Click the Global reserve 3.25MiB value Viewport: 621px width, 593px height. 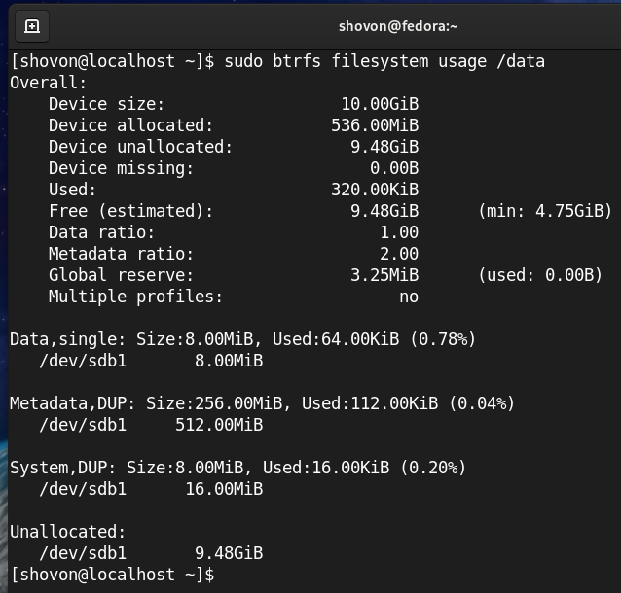384,275
